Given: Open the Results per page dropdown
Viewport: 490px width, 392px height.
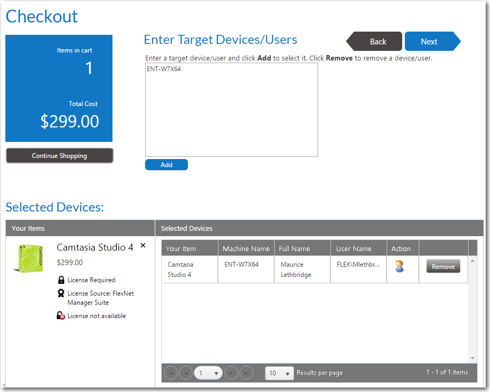Looking at the screenshot, I should click(x=279, y=373).
